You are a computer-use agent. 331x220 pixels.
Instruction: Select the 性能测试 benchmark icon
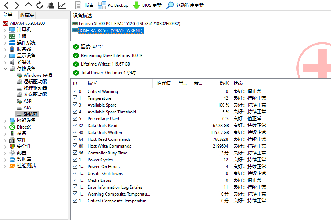click(12, 166)
